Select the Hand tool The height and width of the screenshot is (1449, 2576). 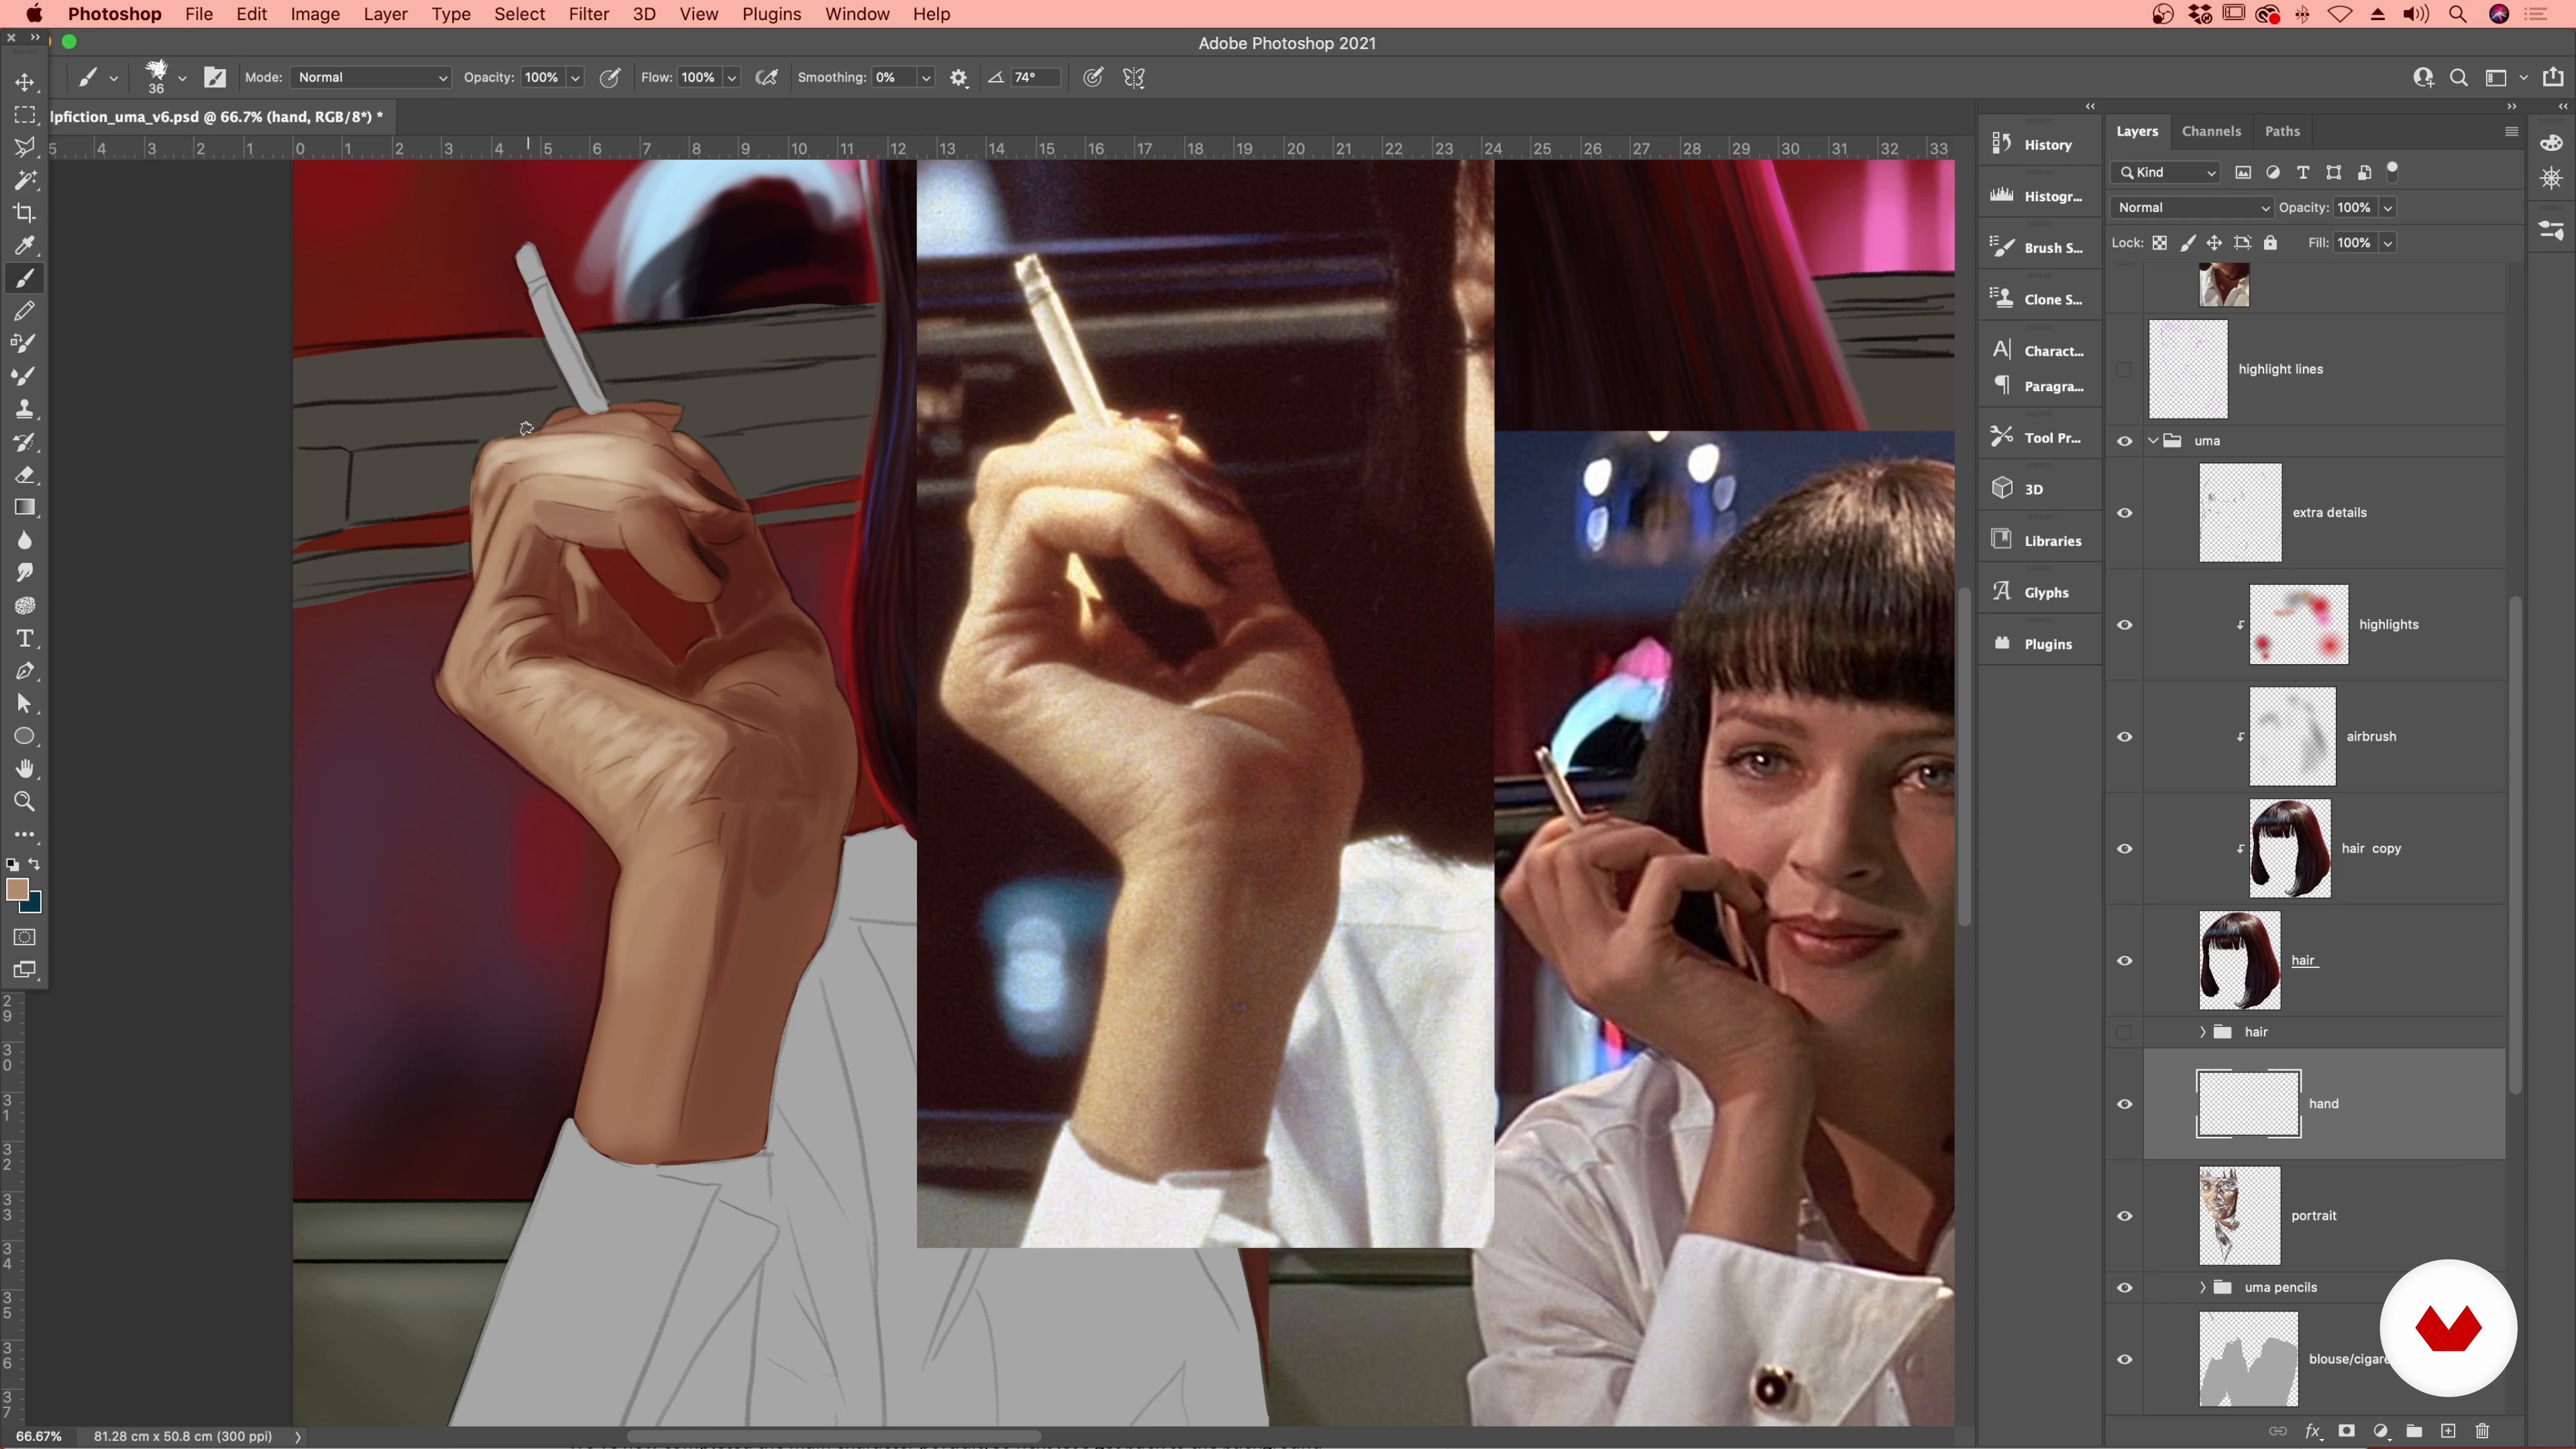25,769
